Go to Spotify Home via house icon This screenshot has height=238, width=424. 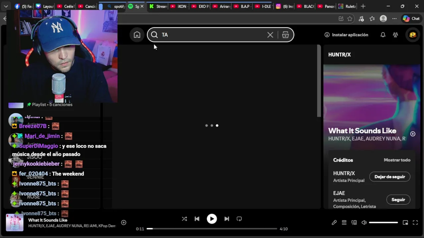(x=137, y=35)
